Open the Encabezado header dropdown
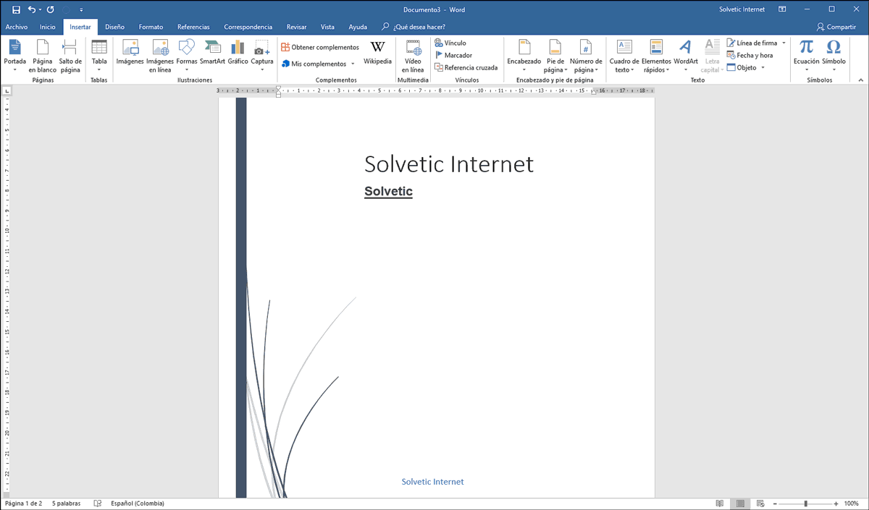The image size is (869, 510). (x=524, y=56)
